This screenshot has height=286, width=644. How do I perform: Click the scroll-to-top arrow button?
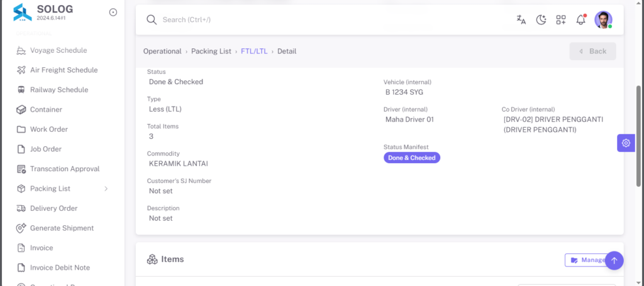[614, 260]
